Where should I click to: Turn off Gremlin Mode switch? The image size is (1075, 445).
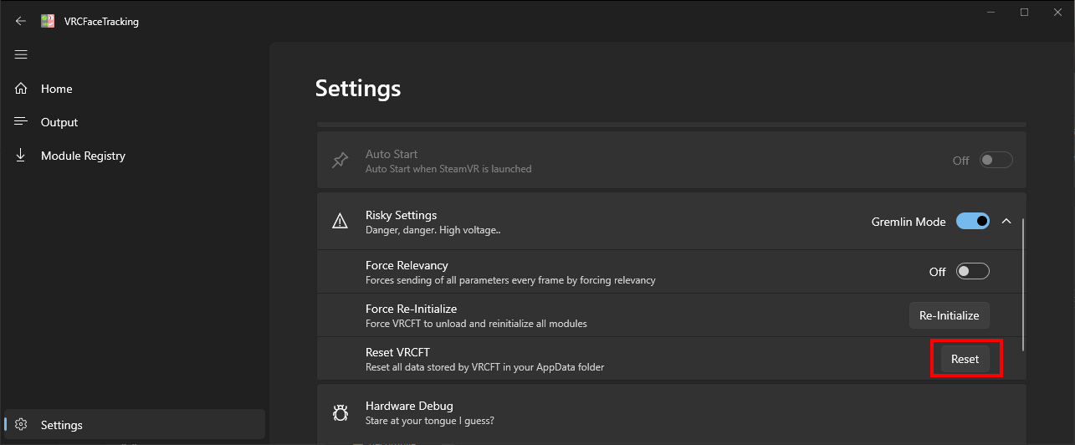coord(973,222)
